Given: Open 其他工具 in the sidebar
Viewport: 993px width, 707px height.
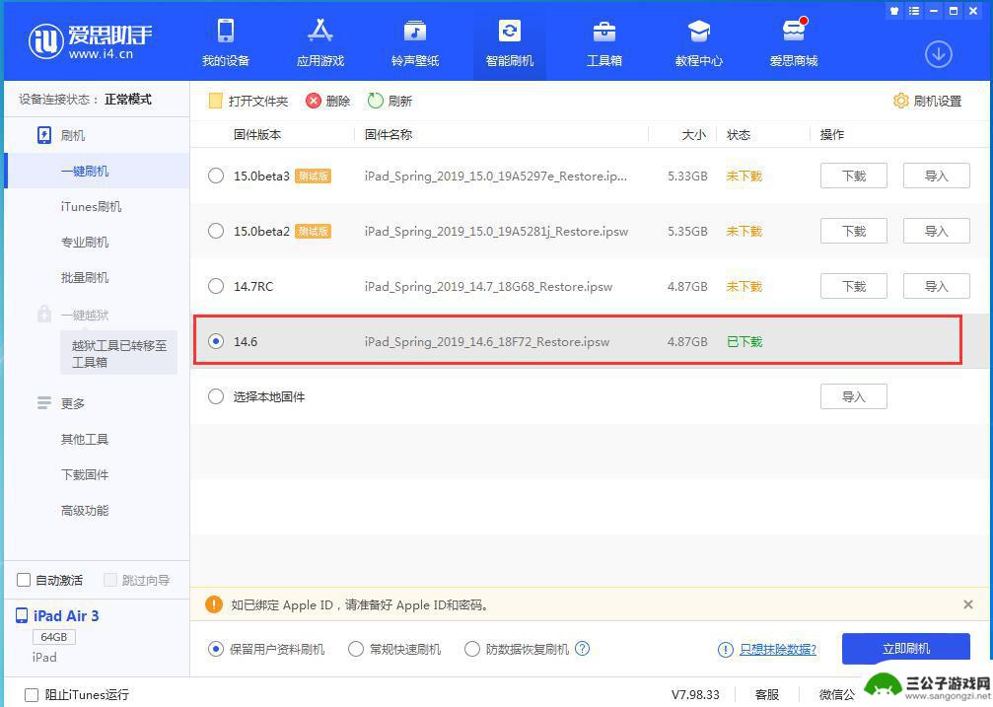Looking at the screenshot, I should click(x=85, y=439).
